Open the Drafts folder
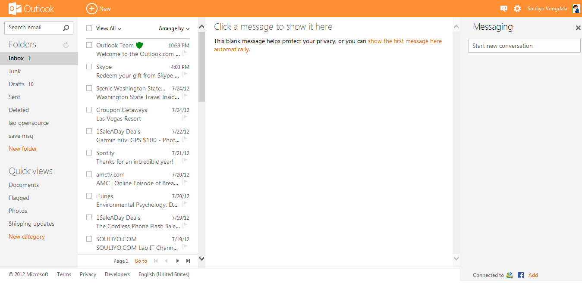 17,84
